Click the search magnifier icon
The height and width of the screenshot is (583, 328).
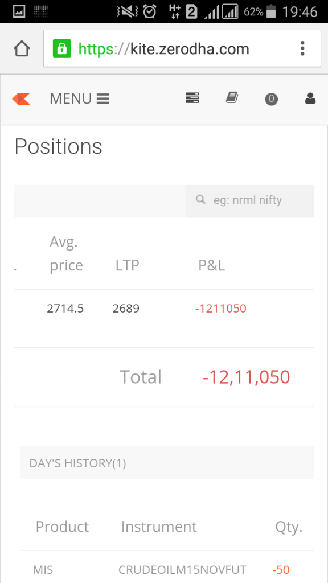pos(200,200)
